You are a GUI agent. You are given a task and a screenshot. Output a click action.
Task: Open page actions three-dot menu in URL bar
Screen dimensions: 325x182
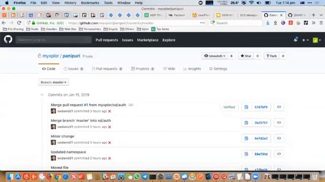click(x=202, y=23)
